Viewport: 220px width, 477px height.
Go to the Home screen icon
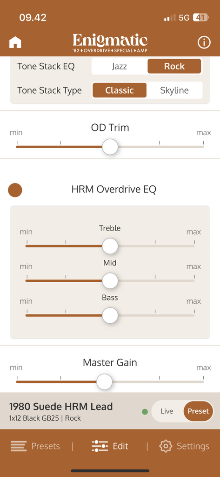(15, 42)
